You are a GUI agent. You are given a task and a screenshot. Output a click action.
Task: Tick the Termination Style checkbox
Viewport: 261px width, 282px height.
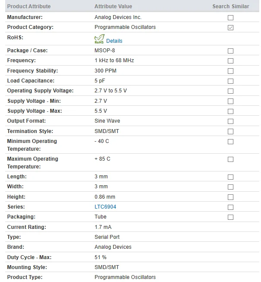230,131
